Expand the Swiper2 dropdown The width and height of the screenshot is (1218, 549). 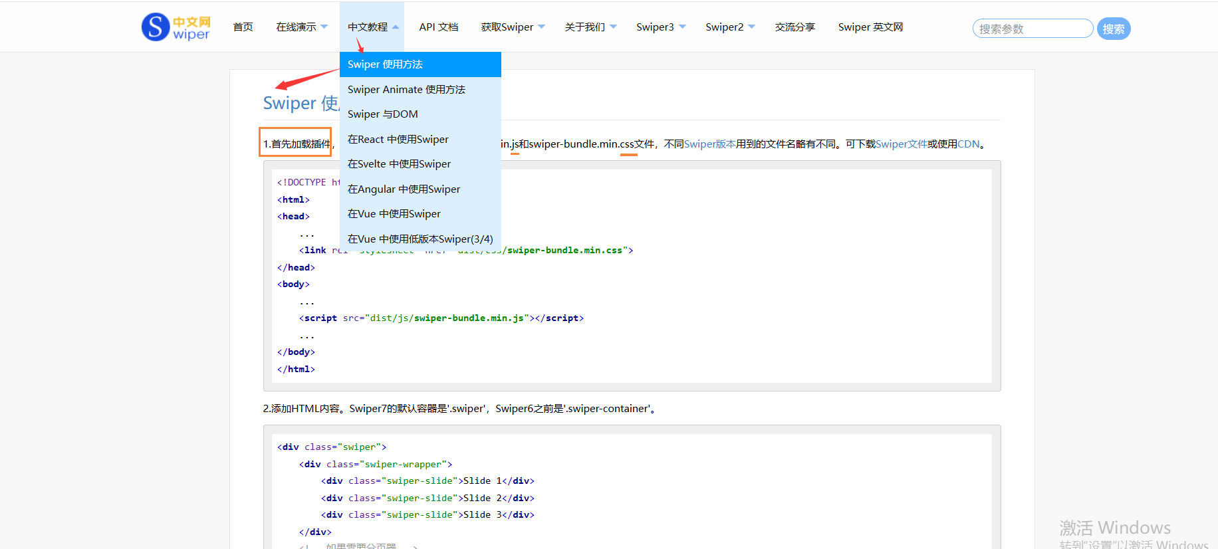pyautogui.click(x=751, y=27)
